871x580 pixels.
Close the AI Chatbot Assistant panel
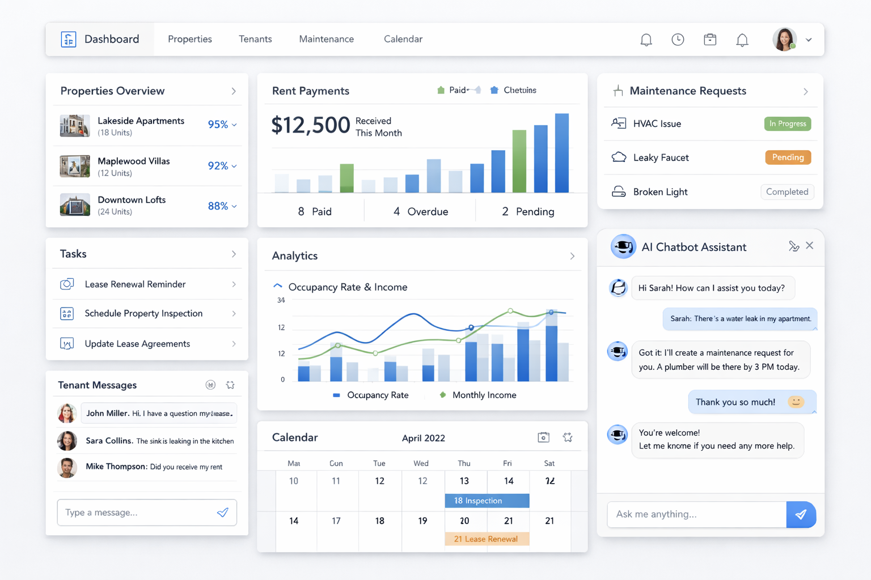pos(810,246)
